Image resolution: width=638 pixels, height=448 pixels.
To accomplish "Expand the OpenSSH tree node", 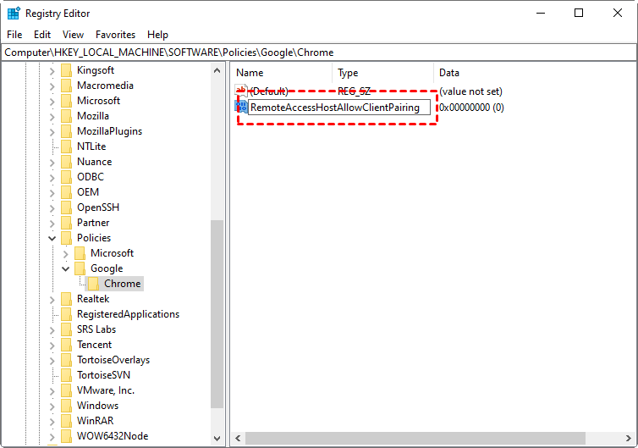I will [x=52, y=207].
